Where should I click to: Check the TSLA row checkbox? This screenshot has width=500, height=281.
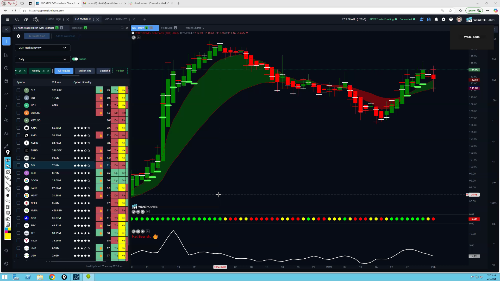click(18, 240)
